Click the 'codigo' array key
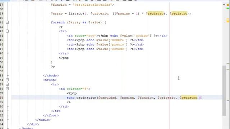This screenshot has width=230, height=129. (x=142, y=36)
